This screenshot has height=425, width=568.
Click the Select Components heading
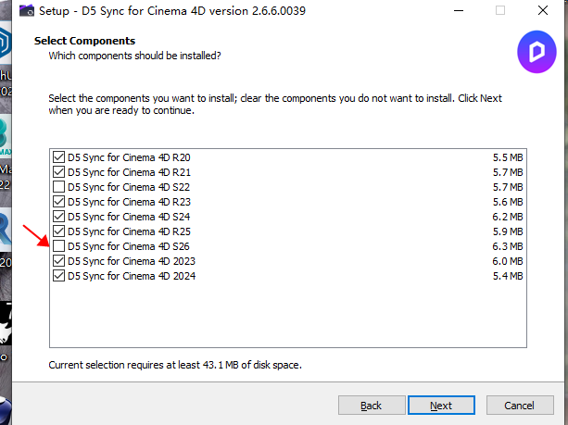(84, 41)
